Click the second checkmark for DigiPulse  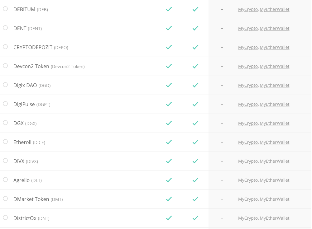tap(195, 104)
